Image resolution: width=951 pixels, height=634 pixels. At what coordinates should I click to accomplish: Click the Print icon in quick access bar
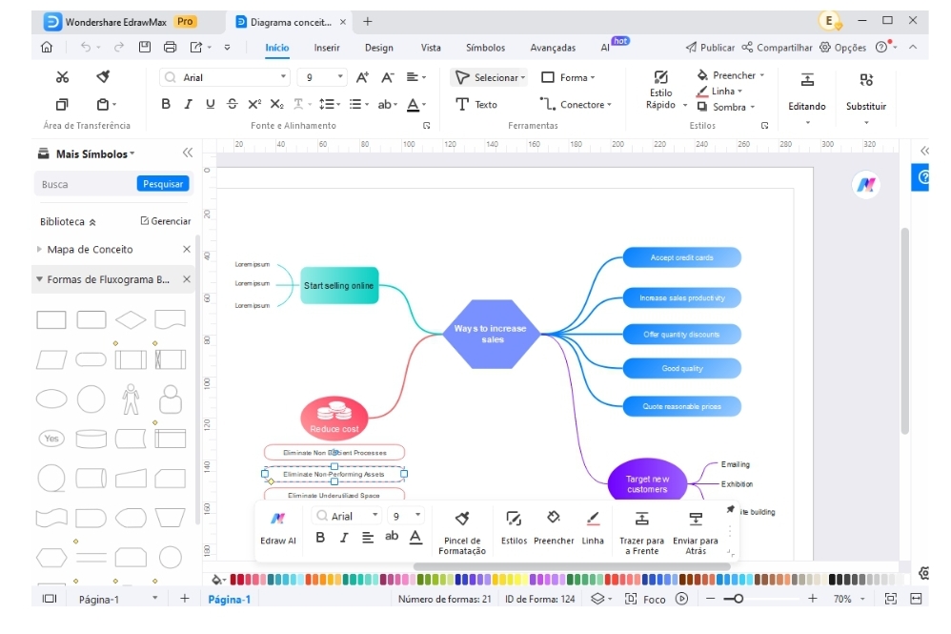click(x=170, y=47)
